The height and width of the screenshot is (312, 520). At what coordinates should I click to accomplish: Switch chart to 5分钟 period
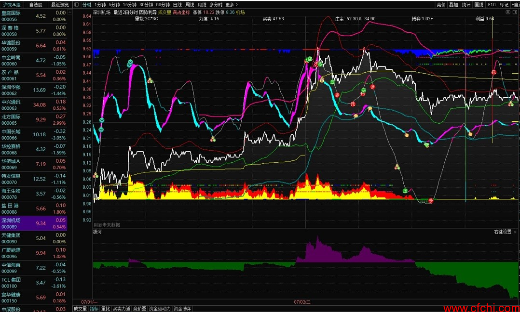[114, 5]
